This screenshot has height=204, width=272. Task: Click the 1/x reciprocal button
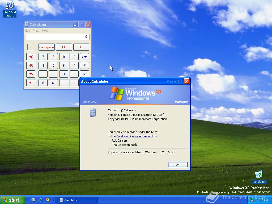[84, 74]
